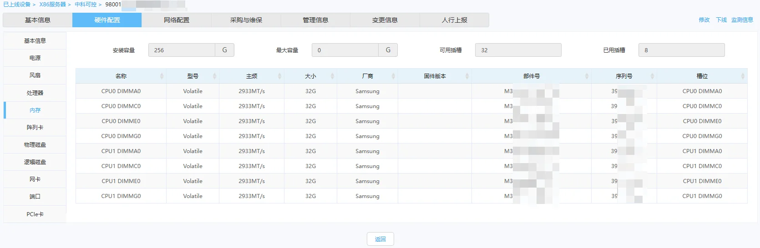760x248 pixels.
Task: Select name cell CPU0 DIMMC0
Action: click(121, 106)
